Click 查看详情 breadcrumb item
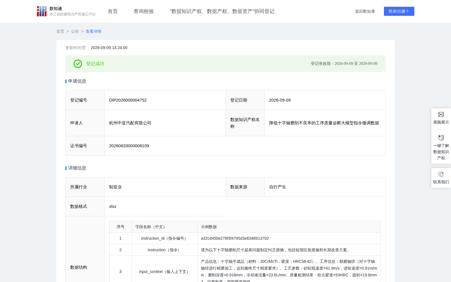Viewport: 451px width, 282px height. [94, 31]
